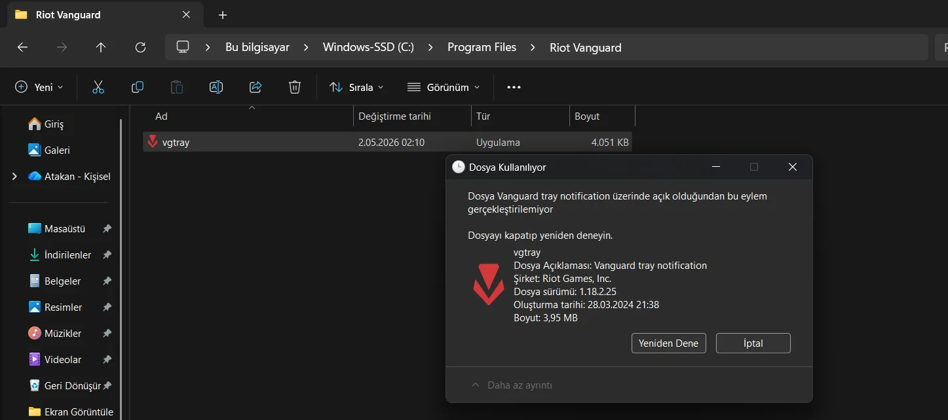Click the pin icon beside Masaüstü
The image size is (948, 420).
[x=107, y=229]
